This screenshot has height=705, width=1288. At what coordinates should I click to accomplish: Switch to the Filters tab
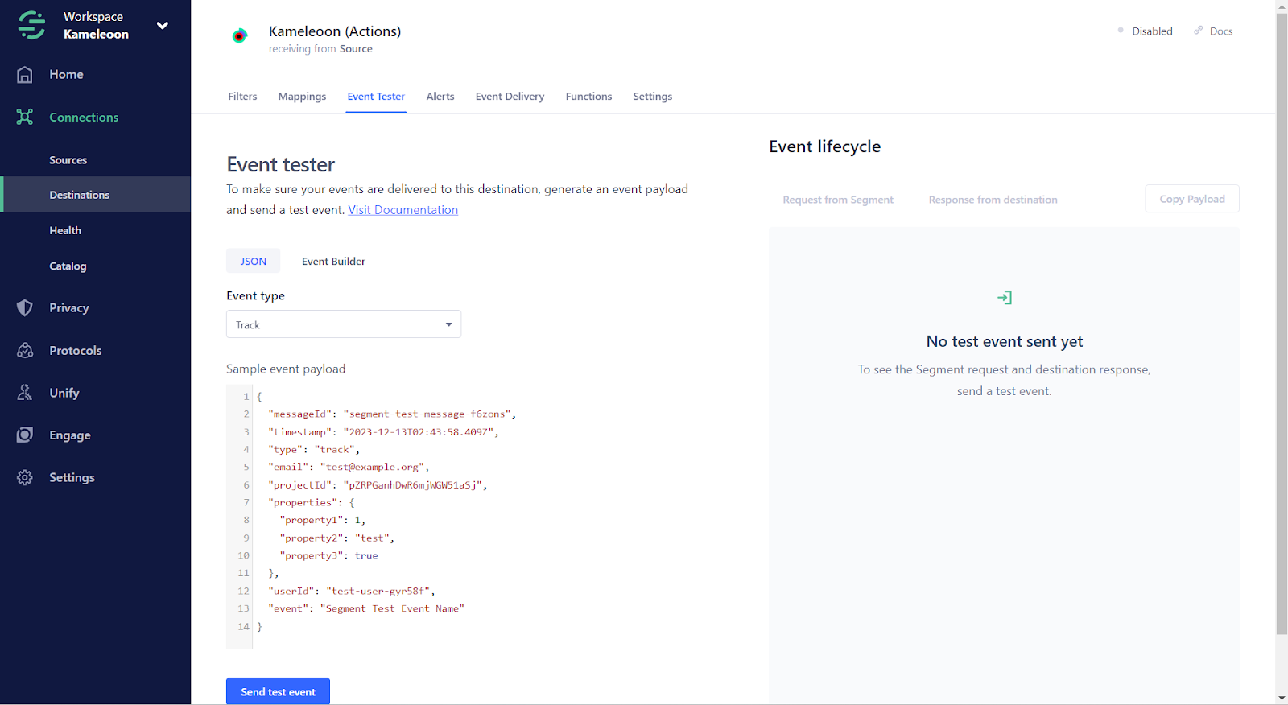(242, 96)
